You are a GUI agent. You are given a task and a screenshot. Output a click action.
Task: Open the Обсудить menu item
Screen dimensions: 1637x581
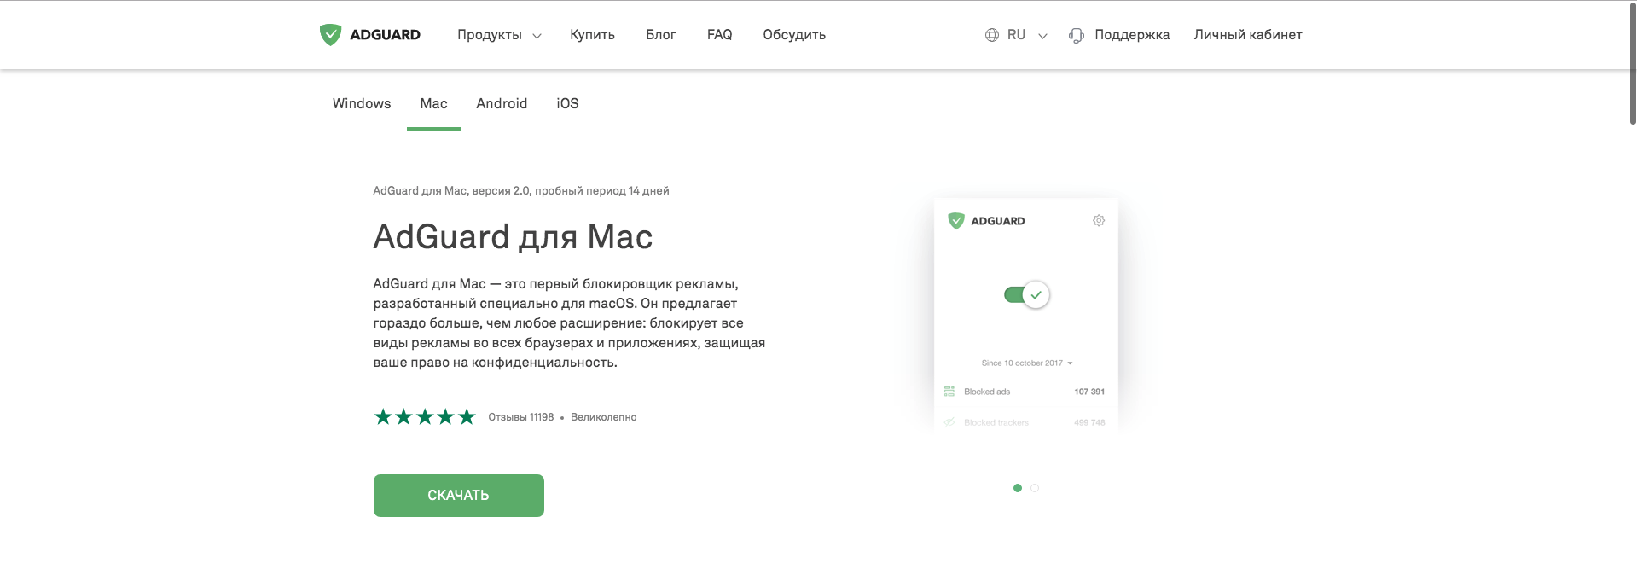[794, 35]
